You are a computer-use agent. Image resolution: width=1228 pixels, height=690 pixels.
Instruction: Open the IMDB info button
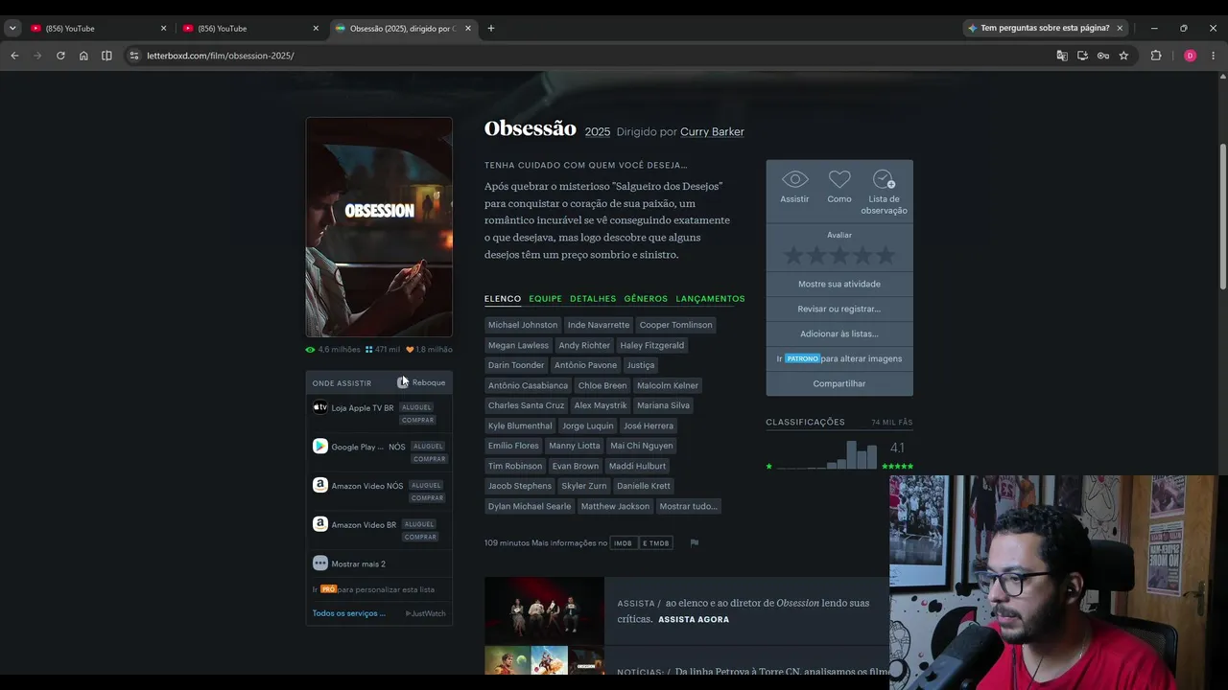coord(623,543)
